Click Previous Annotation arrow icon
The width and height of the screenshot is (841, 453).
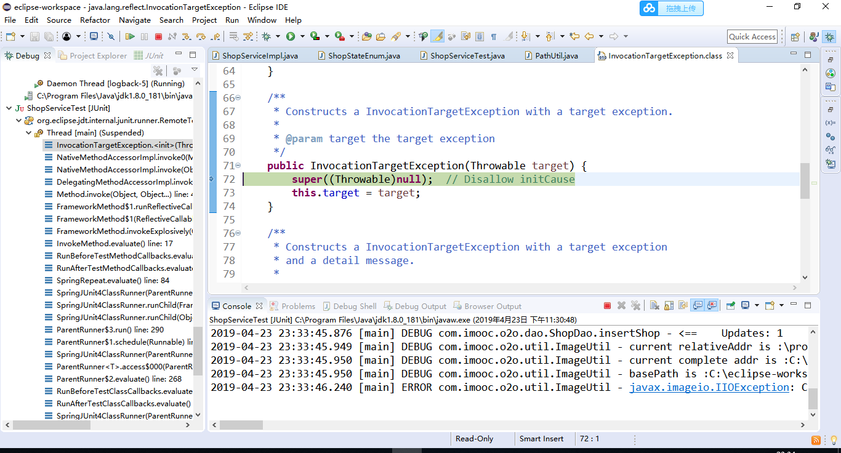coord(550,36)
